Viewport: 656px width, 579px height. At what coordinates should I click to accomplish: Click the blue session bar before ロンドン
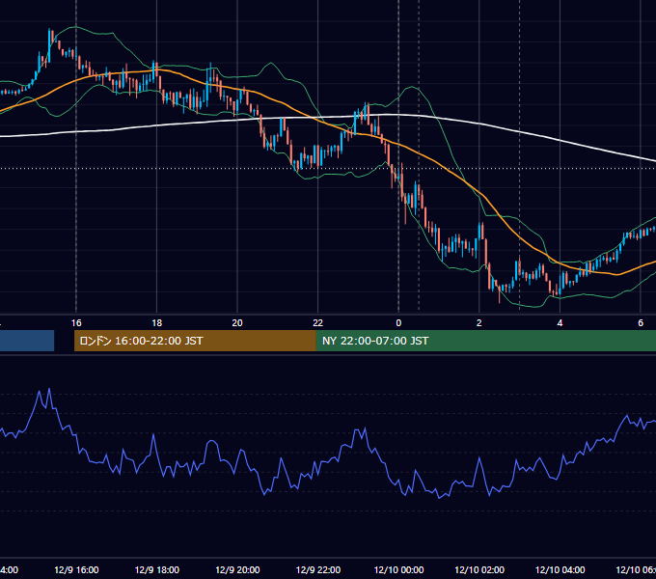[27, 341]
